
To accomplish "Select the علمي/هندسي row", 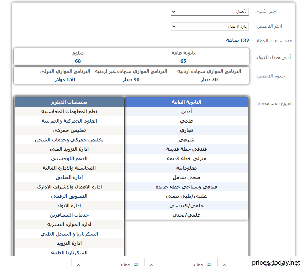I will pyautogui.click(x=186, y=205).
